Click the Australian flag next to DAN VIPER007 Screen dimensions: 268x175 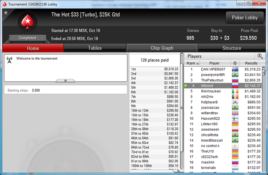(x=235, y=69)
